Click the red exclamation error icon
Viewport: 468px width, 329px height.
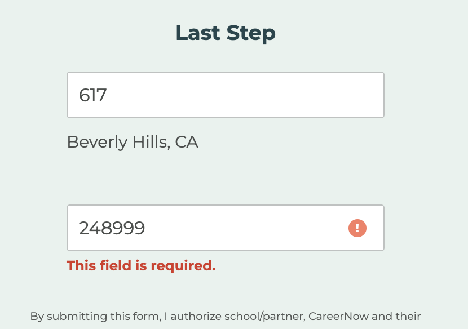coord(357,228)
